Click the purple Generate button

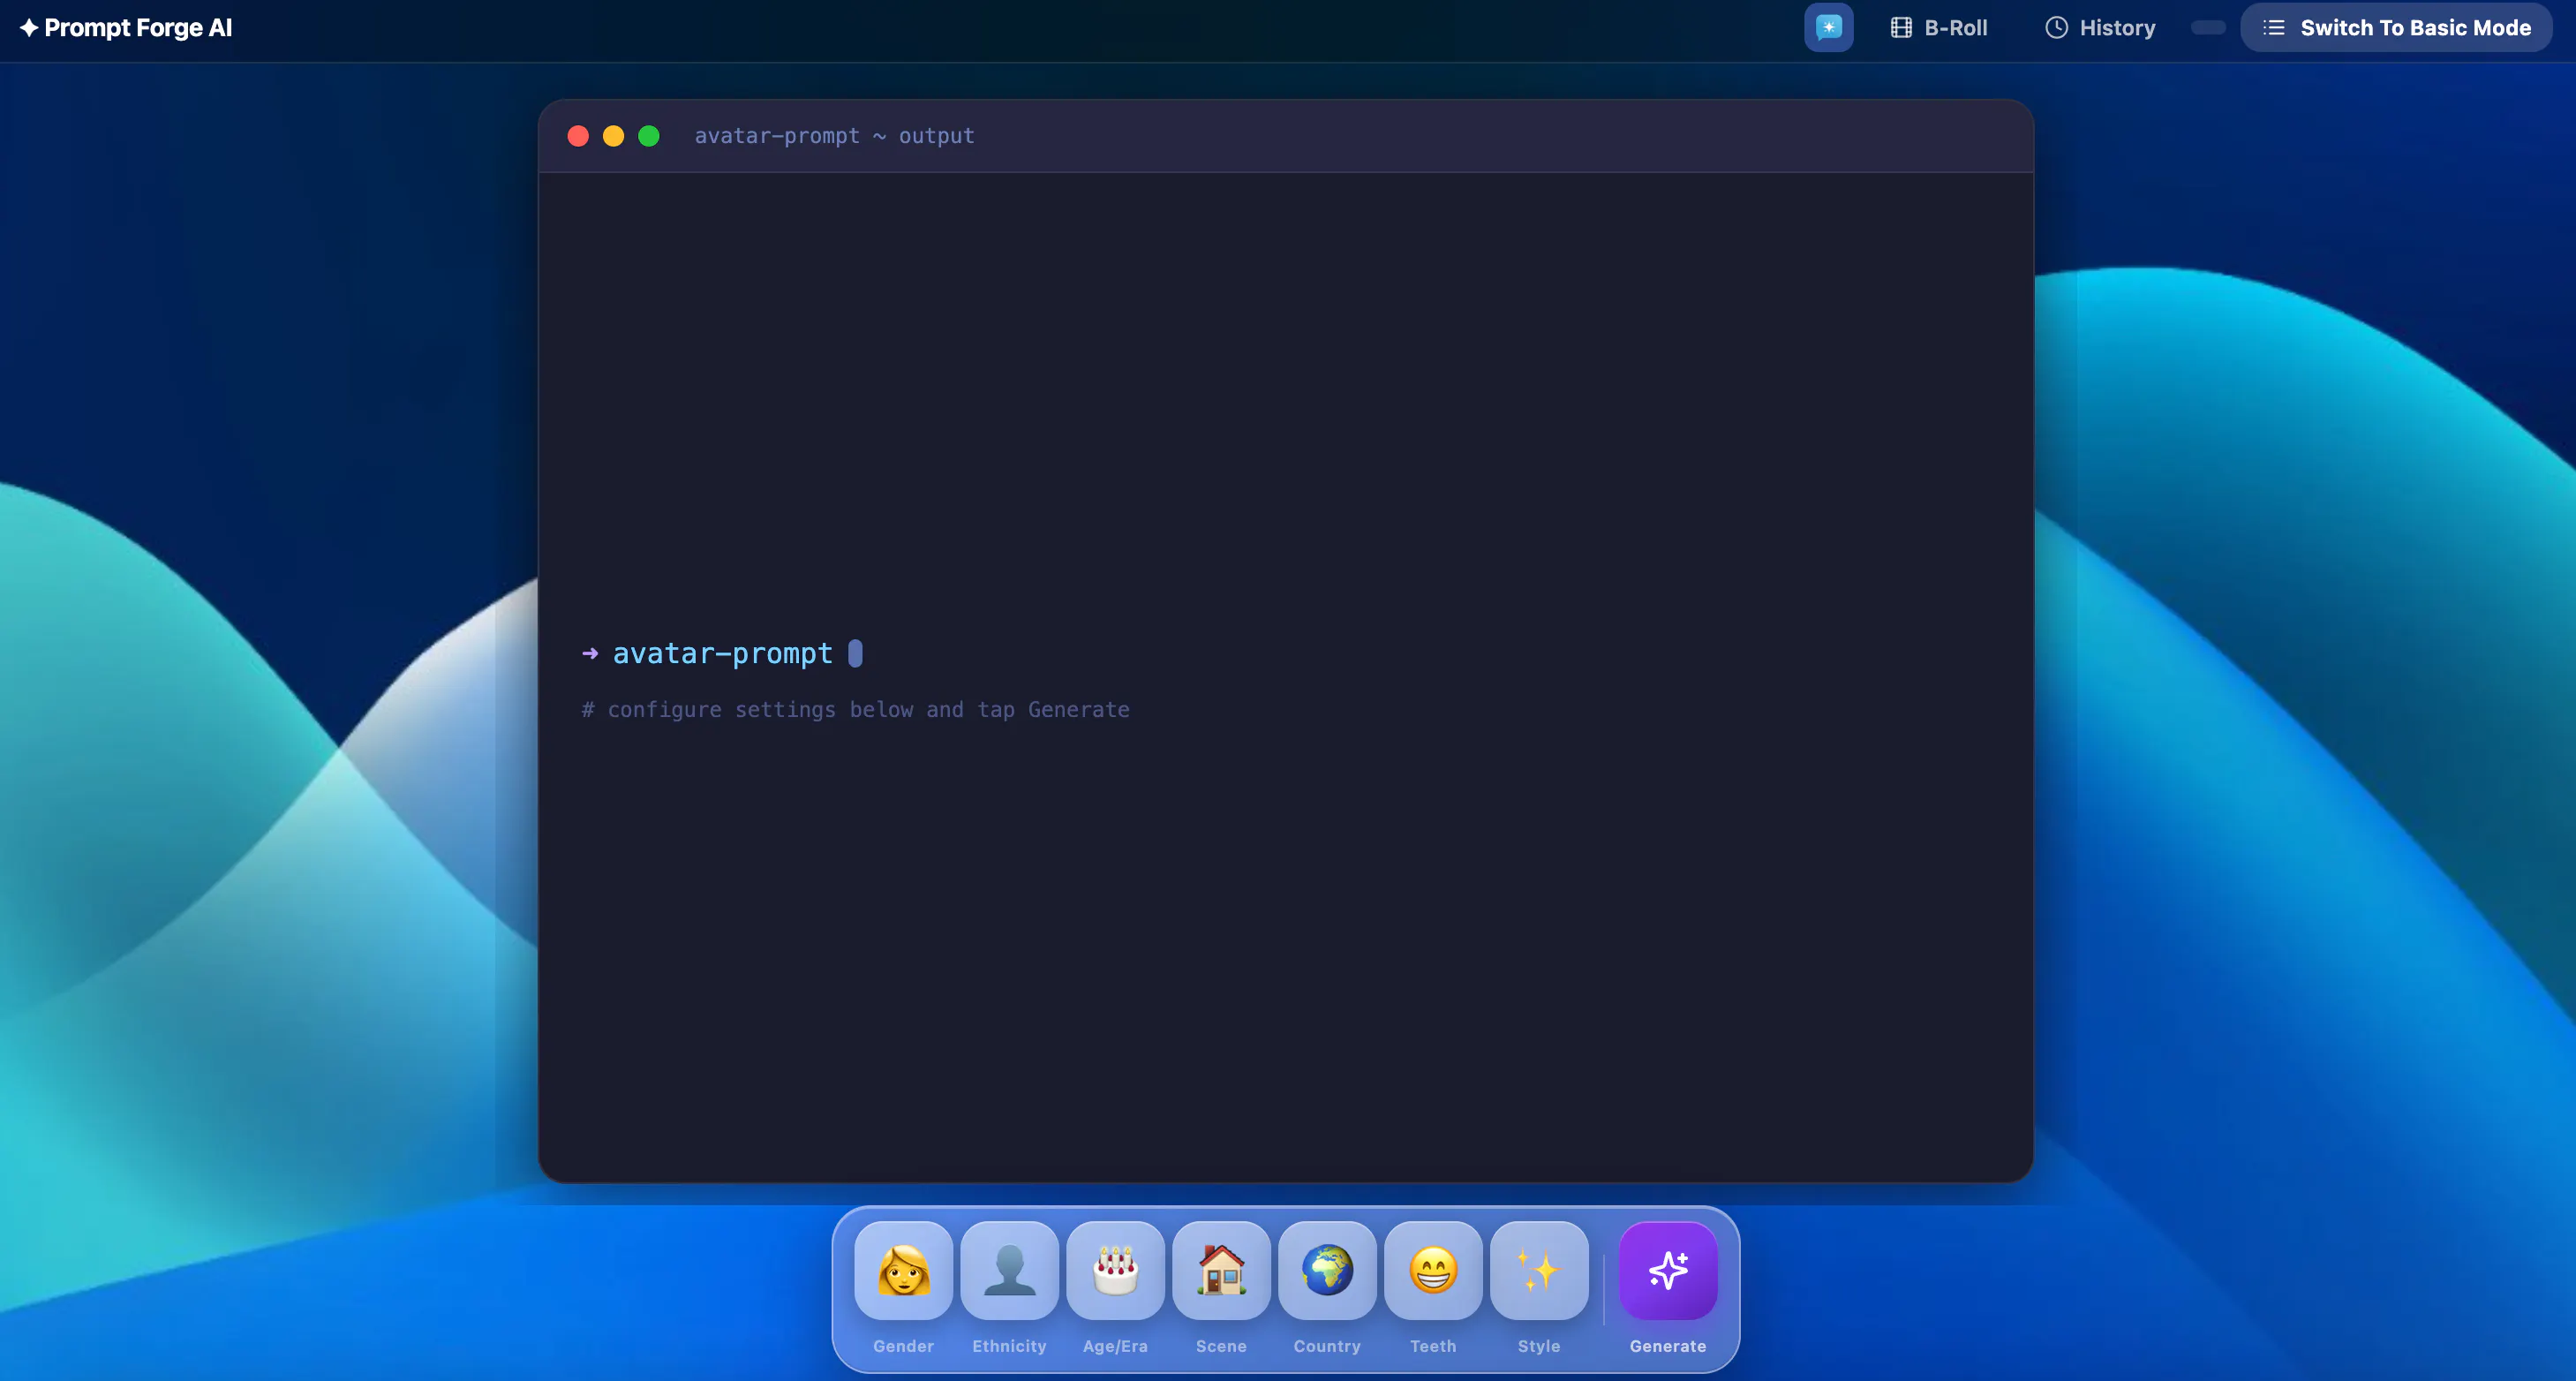tap(1668, 1270)
